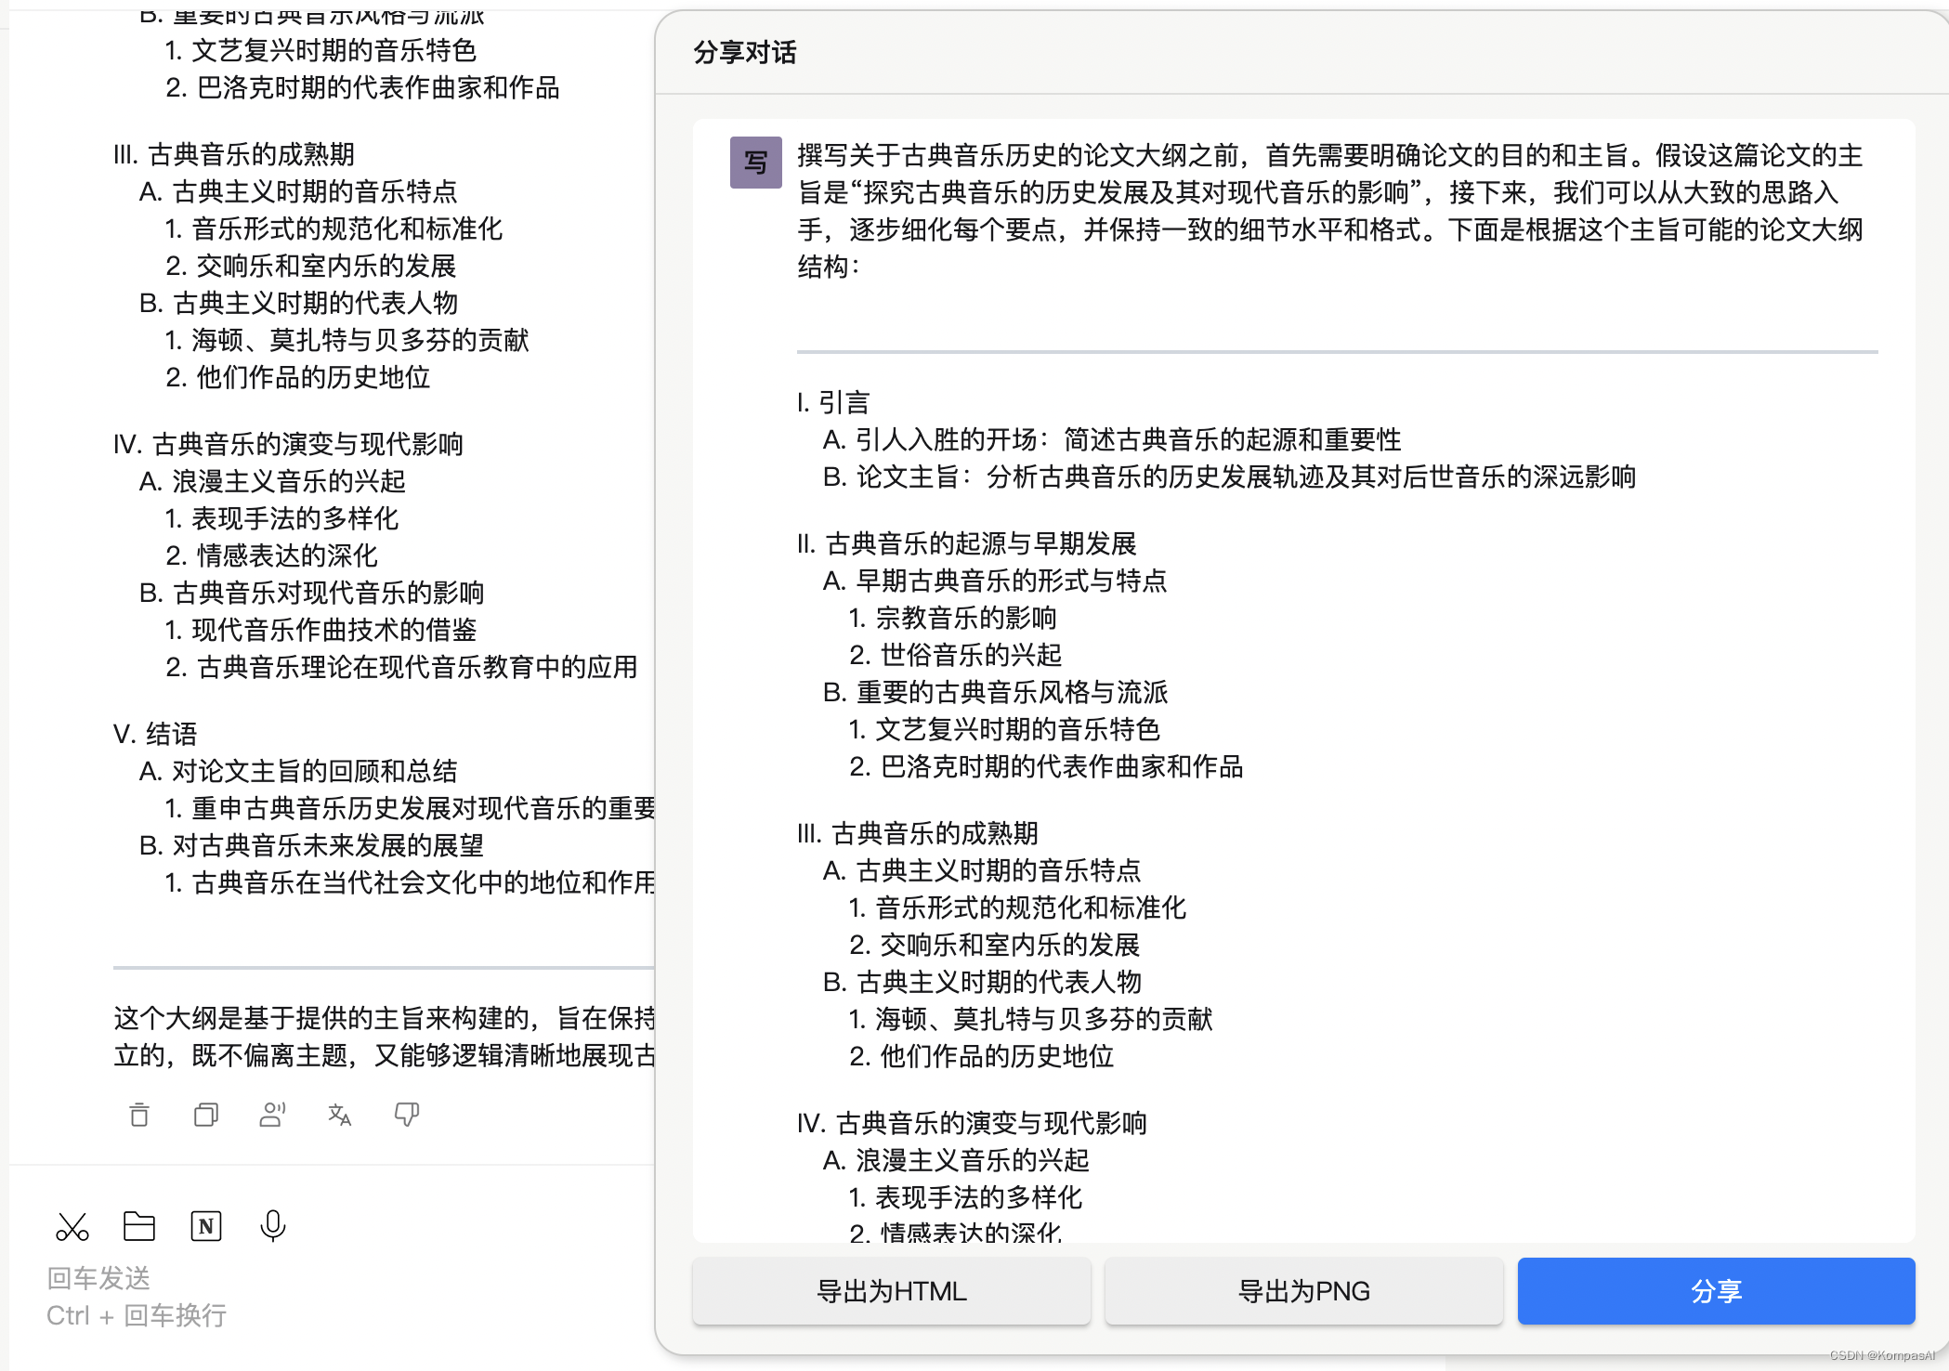
Task: Click the translate message icon
Action: pyautogui.click(x=340, y=1114)
